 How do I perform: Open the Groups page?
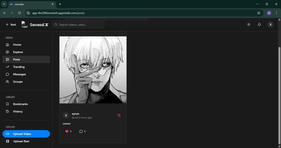(26, 81)
